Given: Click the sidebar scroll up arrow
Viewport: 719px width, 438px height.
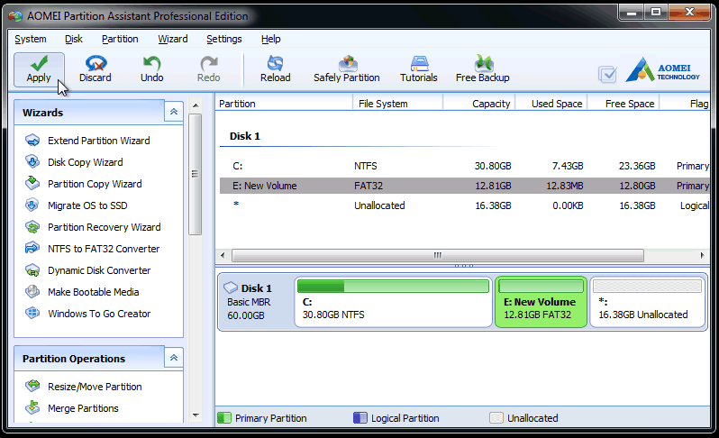Looking at the screenshot, I should pos(196,105).
